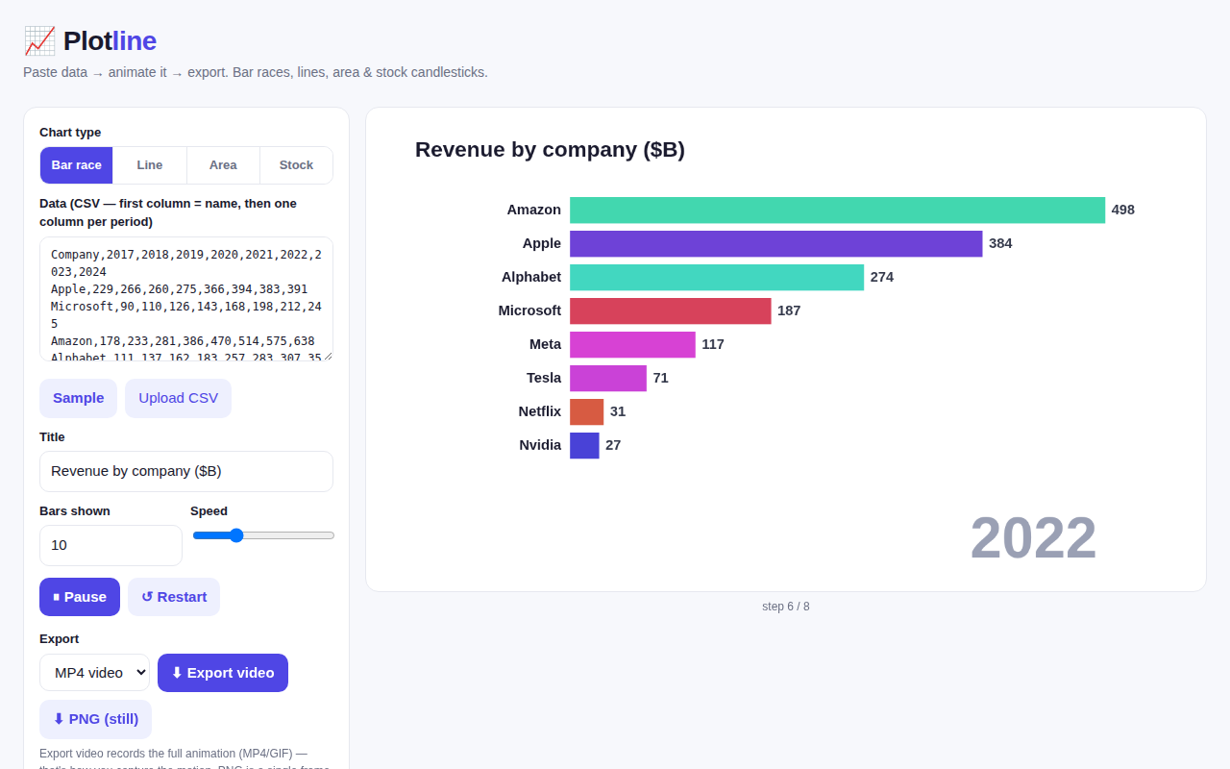
Task: Click the Tesla value label 71
Action: point(661,378)
